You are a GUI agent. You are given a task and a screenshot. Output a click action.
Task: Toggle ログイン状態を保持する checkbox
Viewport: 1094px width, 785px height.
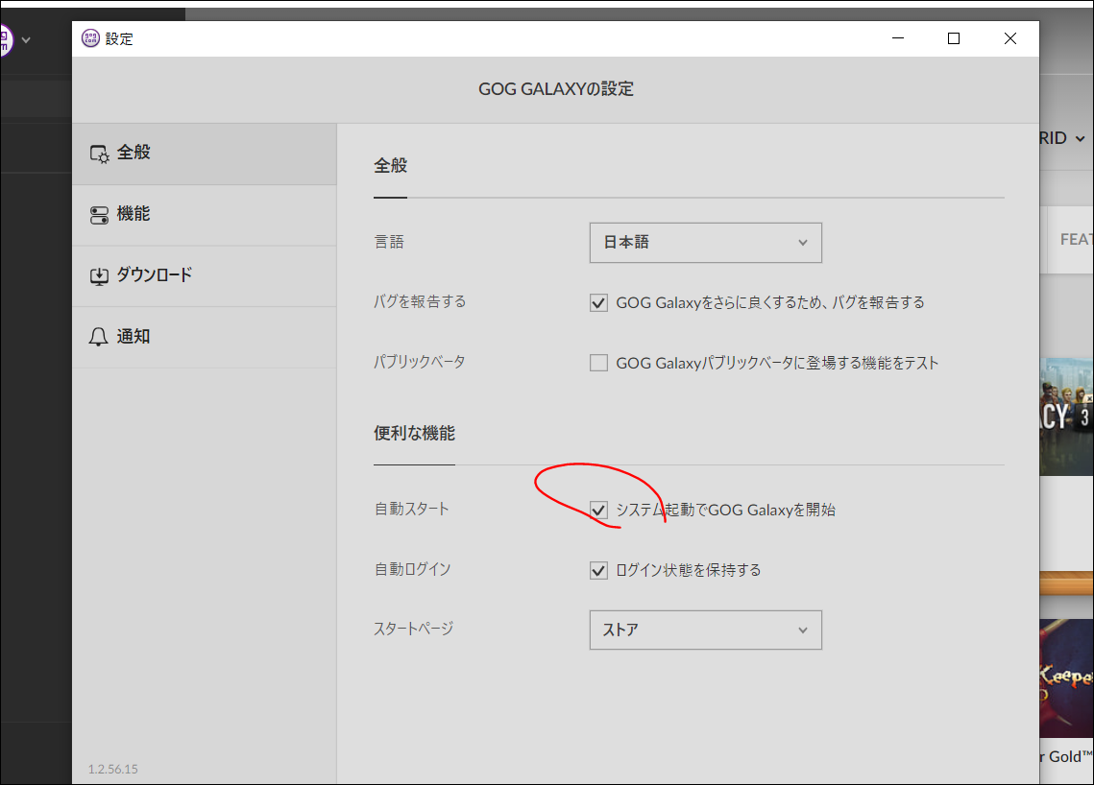[x=598, y=570]
